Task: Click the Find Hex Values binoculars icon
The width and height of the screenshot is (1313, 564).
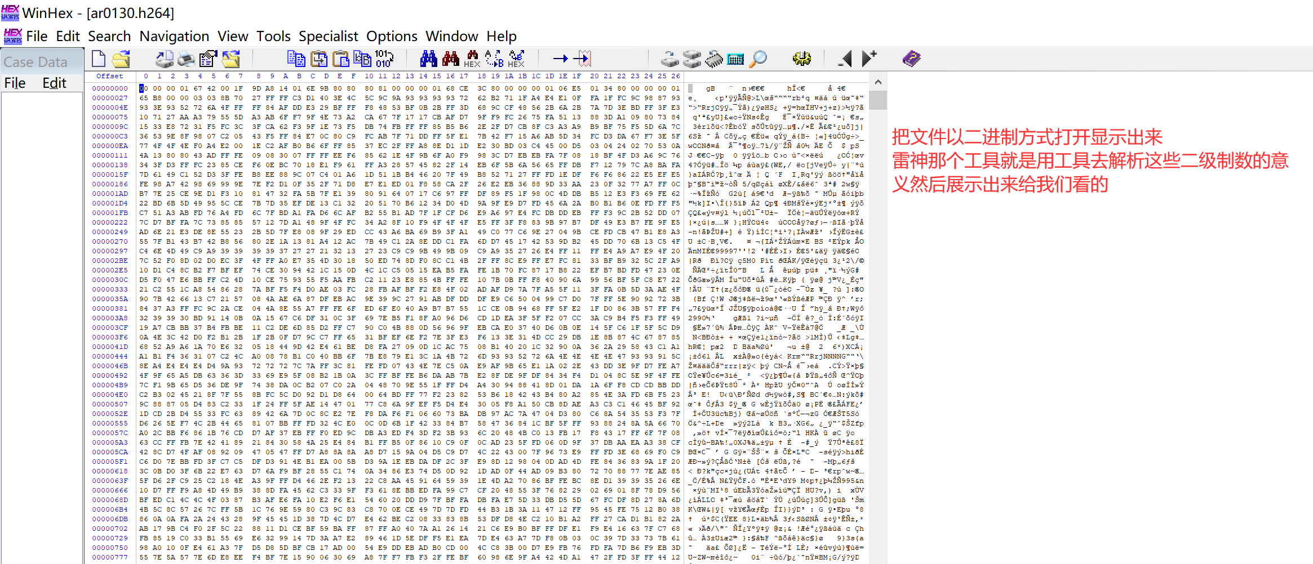Action: pyautogui.click(x=472, y=59)
